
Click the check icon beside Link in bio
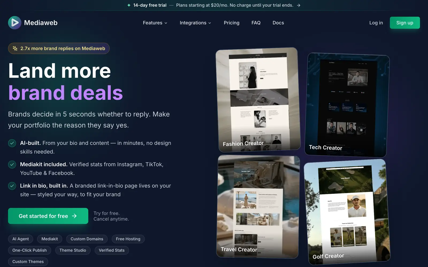[12, 186]
